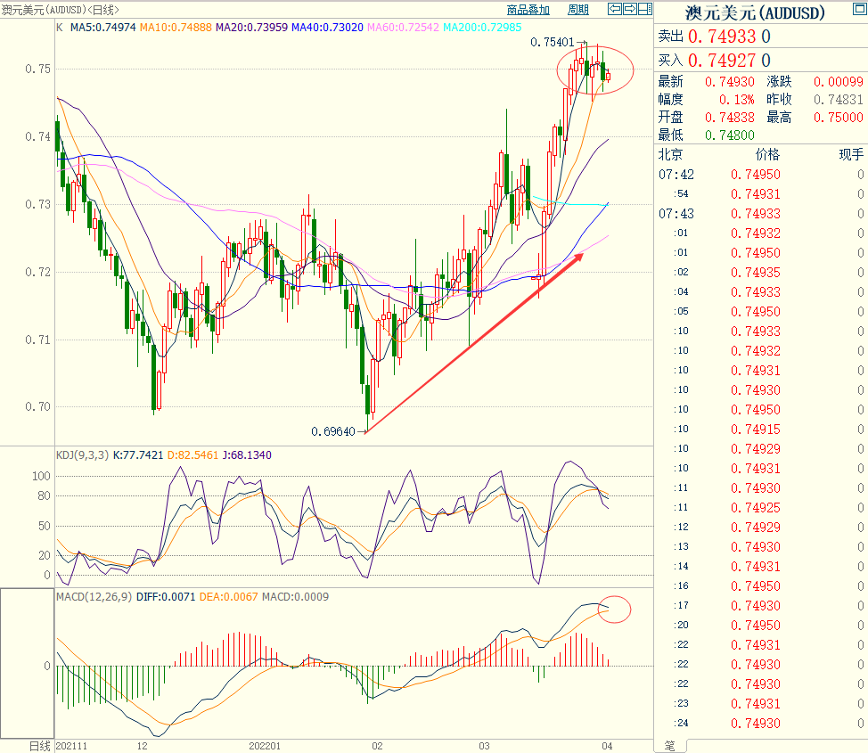
Task: Select the MA5 moving average label
Action: pyautogui.click(x=101, y=27)
